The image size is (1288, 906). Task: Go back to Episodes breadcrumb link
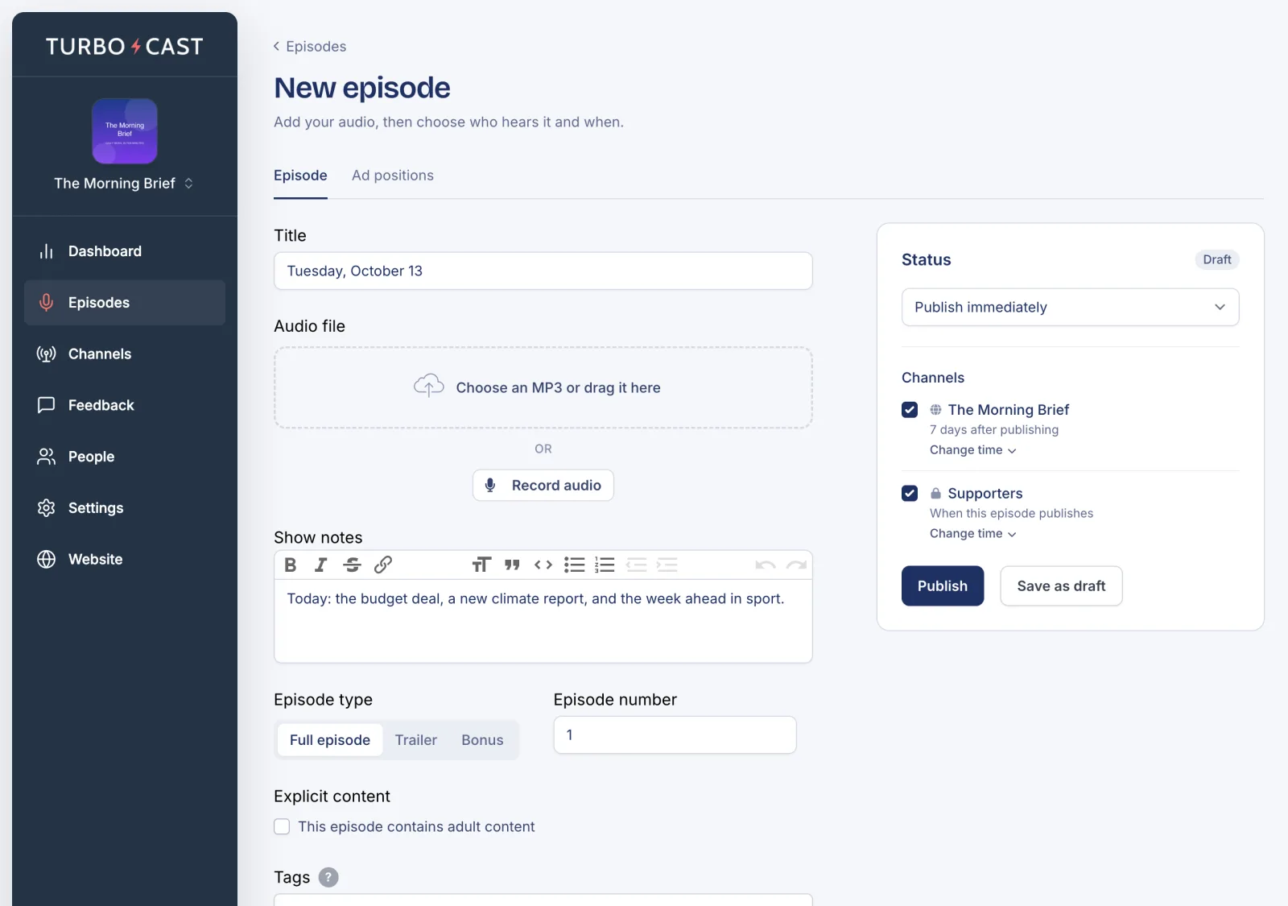[x=310, y=47]
